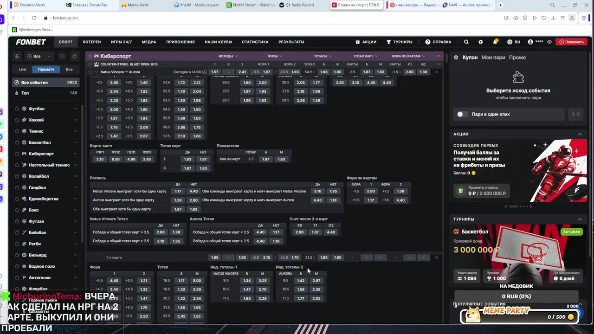Click the coupon settings gear icon

[x=456, y=58]
